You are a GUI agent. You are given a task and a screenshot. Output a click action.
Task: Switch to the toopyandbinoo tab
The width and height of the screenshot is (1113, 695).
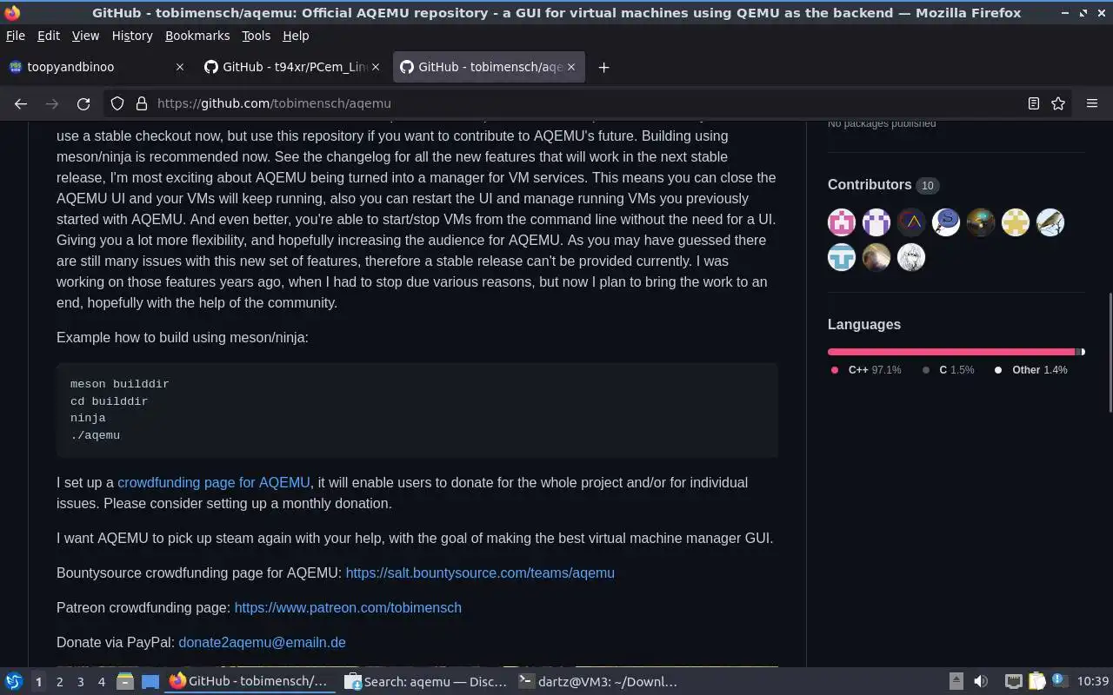click(97, 67)
